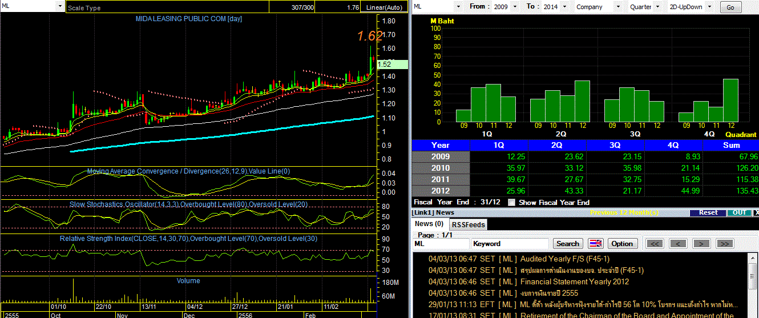
Task: Click the Year column header
Action: point(441,145)
